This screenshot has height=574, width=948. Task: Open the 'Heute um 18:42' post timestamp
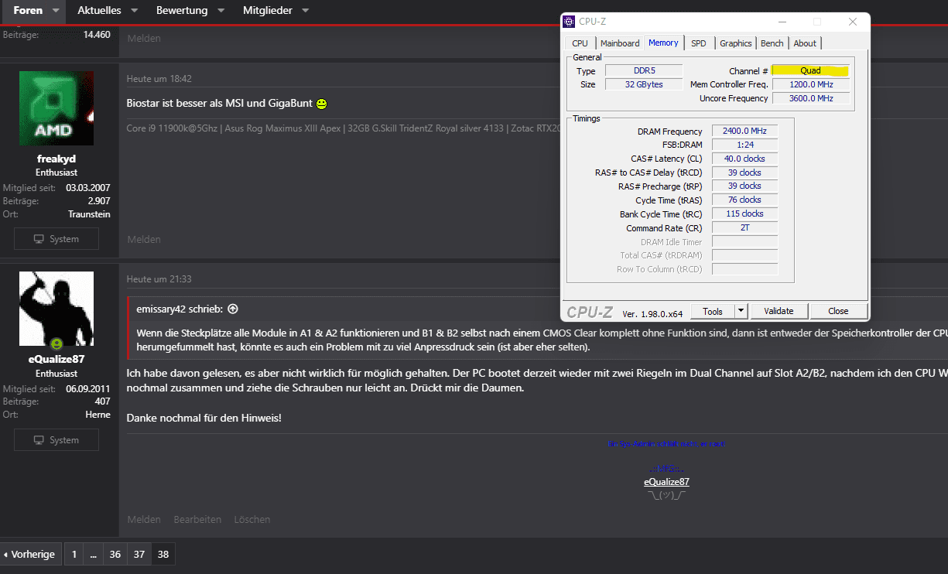[159, 79]
